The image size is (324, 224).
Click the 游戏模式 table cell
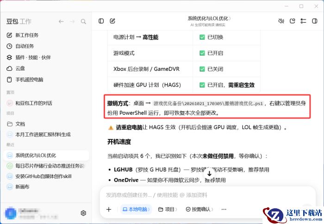click(150, 53)
